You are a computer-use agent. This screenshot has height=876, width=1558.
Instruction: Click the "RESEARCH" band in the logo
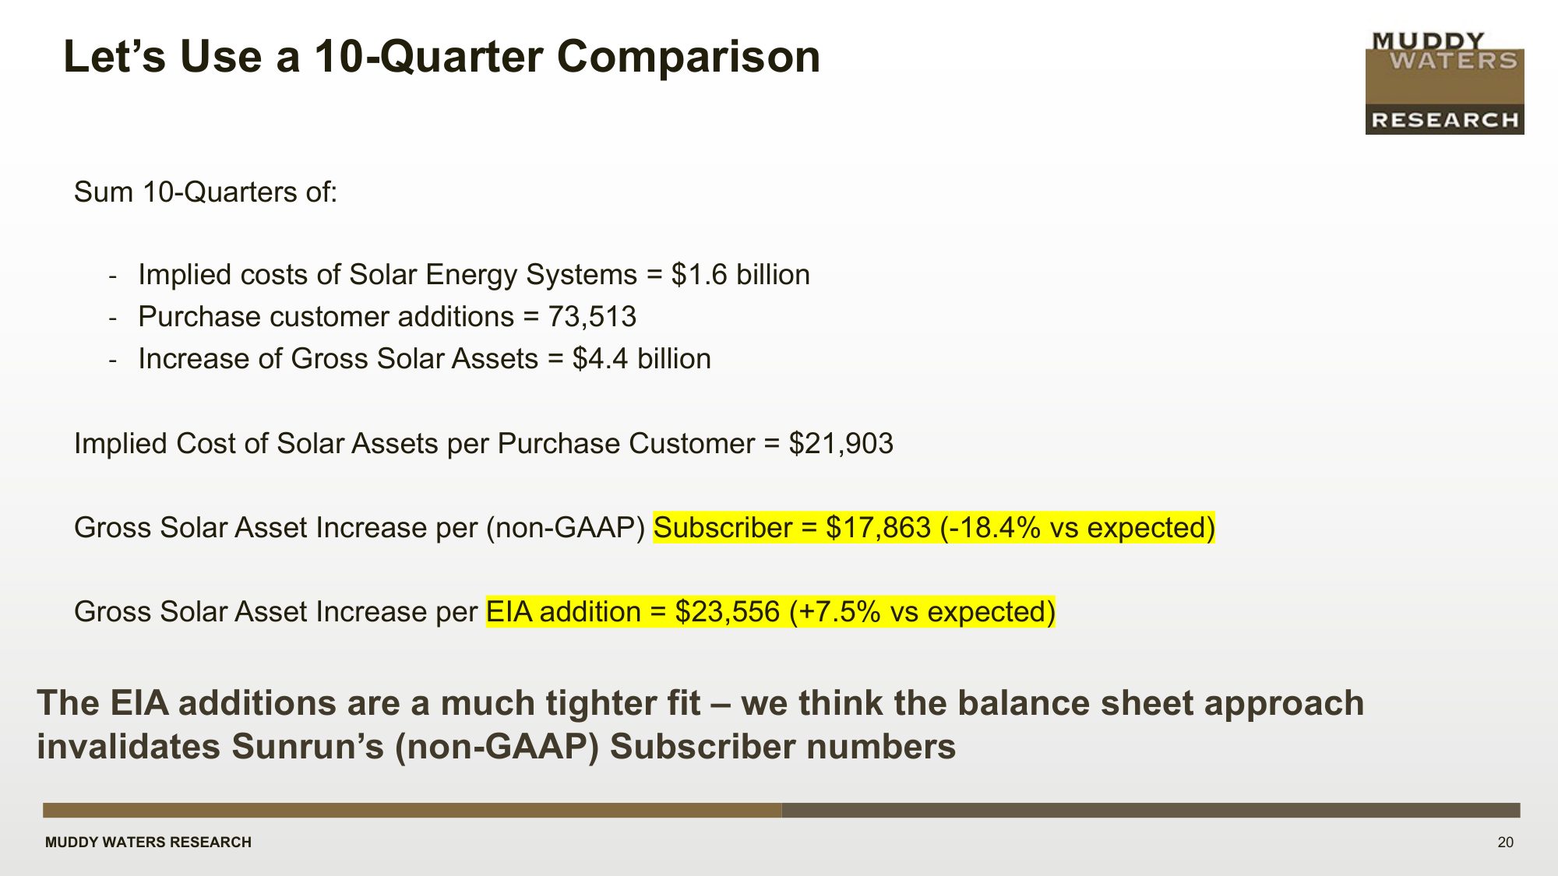(x=1444, y=120)
